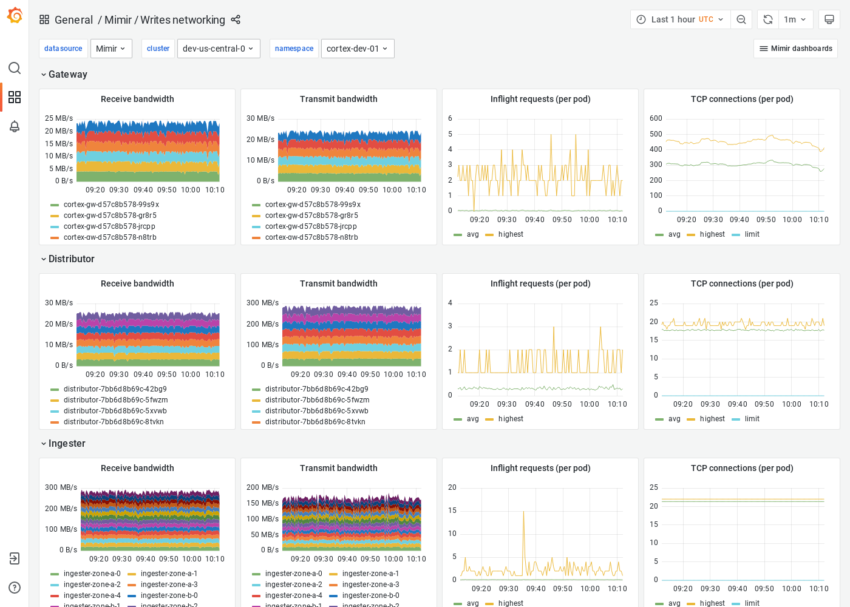Change the 1m auto-refresh interval
The width and height of the screenshot is (850, 607).
pyautogui.click(x=796, y=19)
